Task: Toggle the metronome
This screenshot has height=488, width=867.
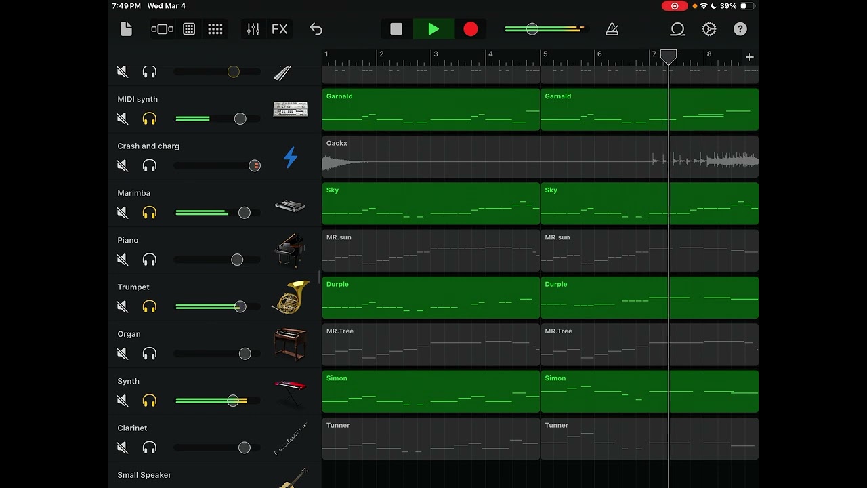Action: pyautogui.click(x=612, y=29)
